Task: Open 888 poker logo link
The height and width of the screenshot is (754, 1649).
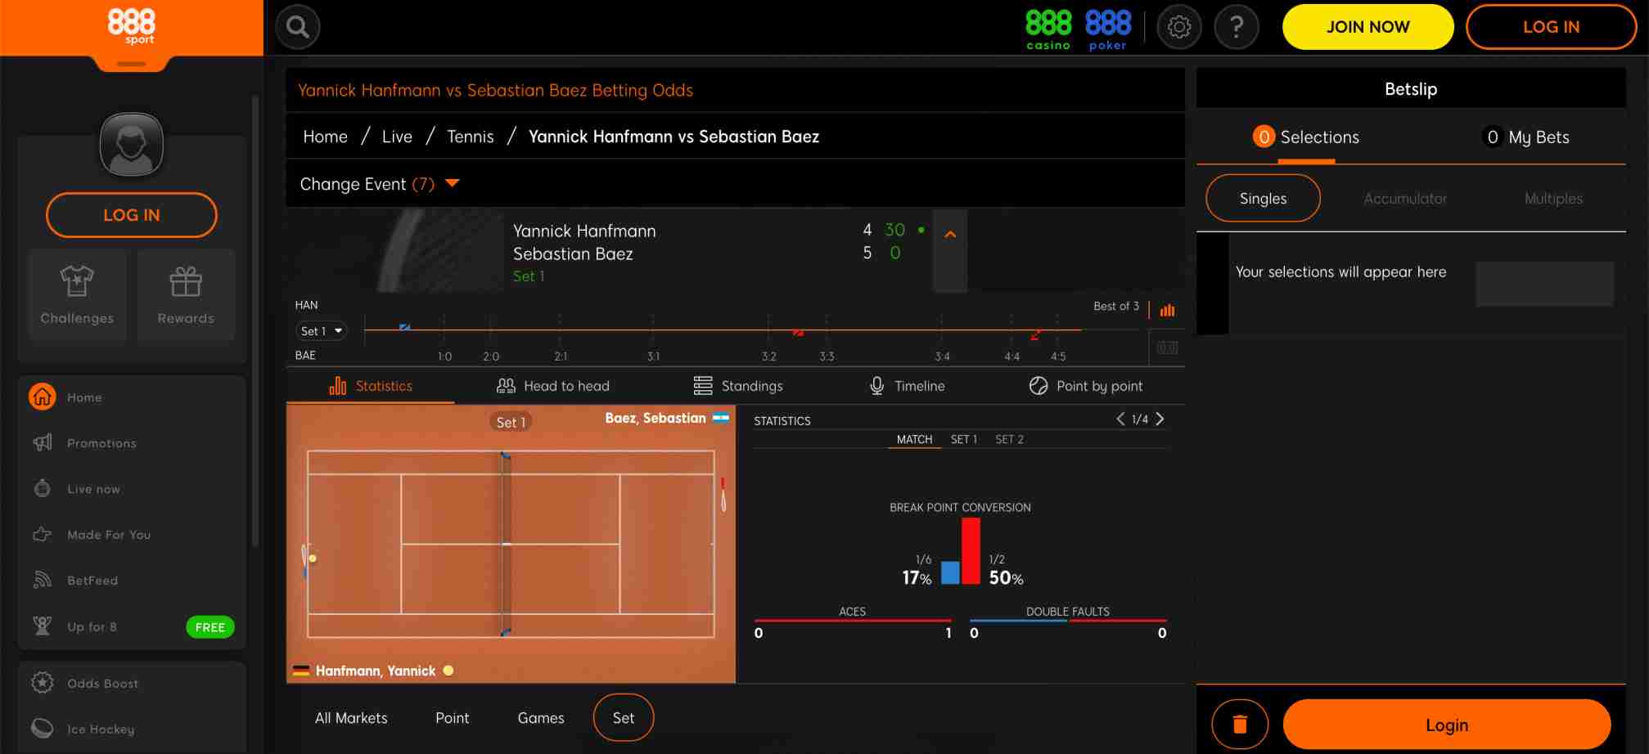Action: coord(1108,29)
